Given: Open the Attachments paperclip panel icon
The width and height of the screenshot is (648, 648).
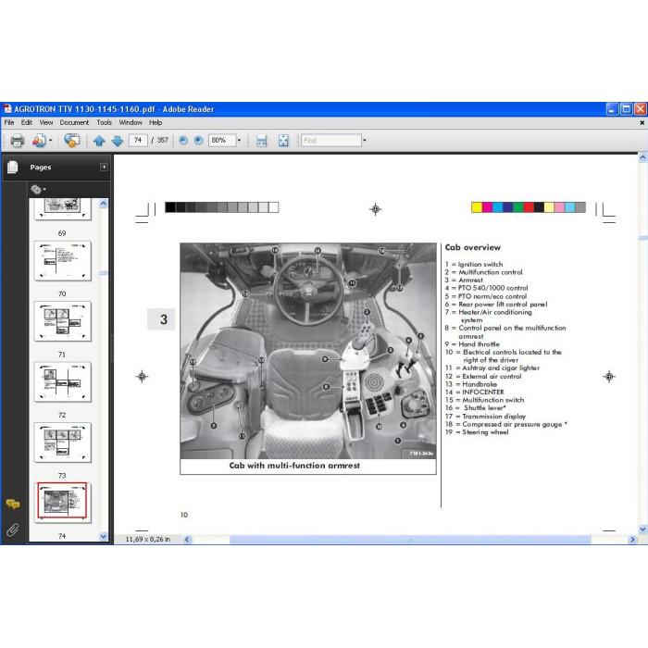Looking at the screenshot, I should [x=13, y=530].
